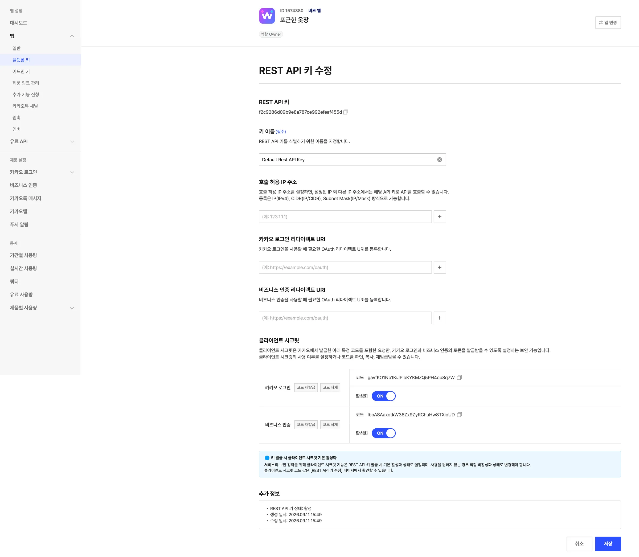639x557 pixels.
Task: Copy business auth client secret code
Action: [459, 415]
